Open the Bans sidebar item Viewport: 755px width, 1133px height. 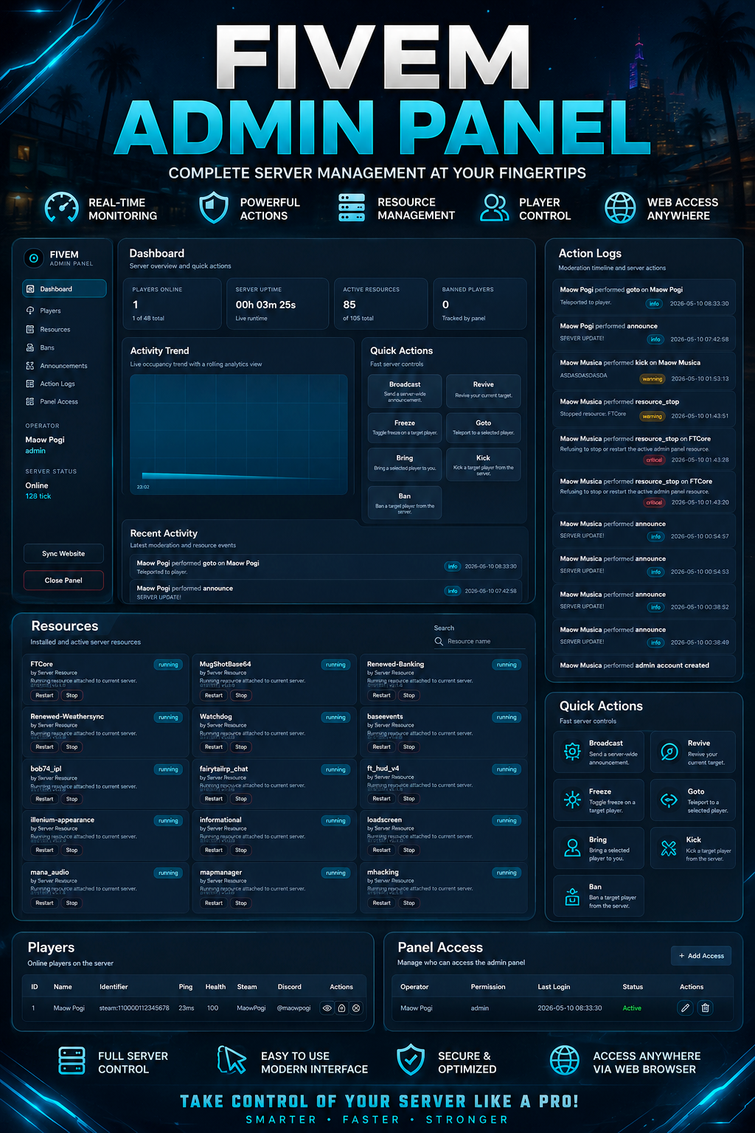pyautogui.click(x=64, y=347)
